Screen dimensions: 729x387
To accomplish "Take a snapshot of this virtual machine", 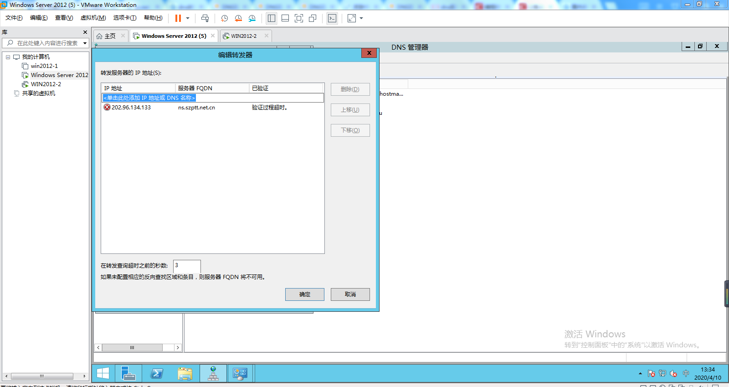I will pyautogui.click(x=225, y=18).
